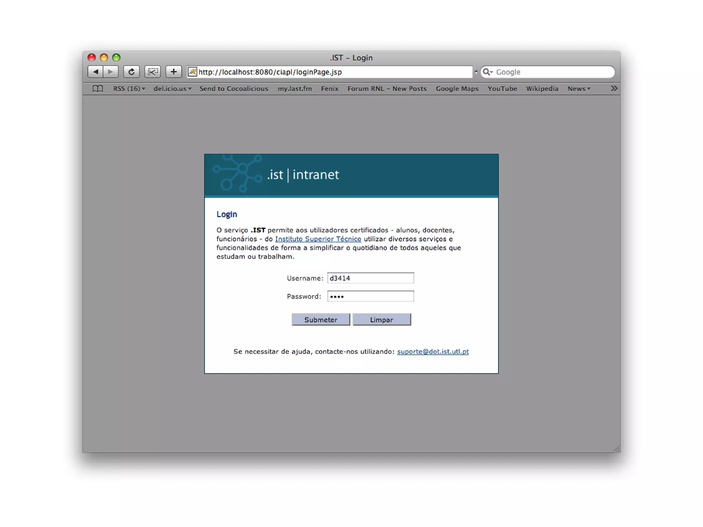Open the del.icio.us bookmark dropdown
The width and height of the screenshot is (703, 527).
point(172,89)
